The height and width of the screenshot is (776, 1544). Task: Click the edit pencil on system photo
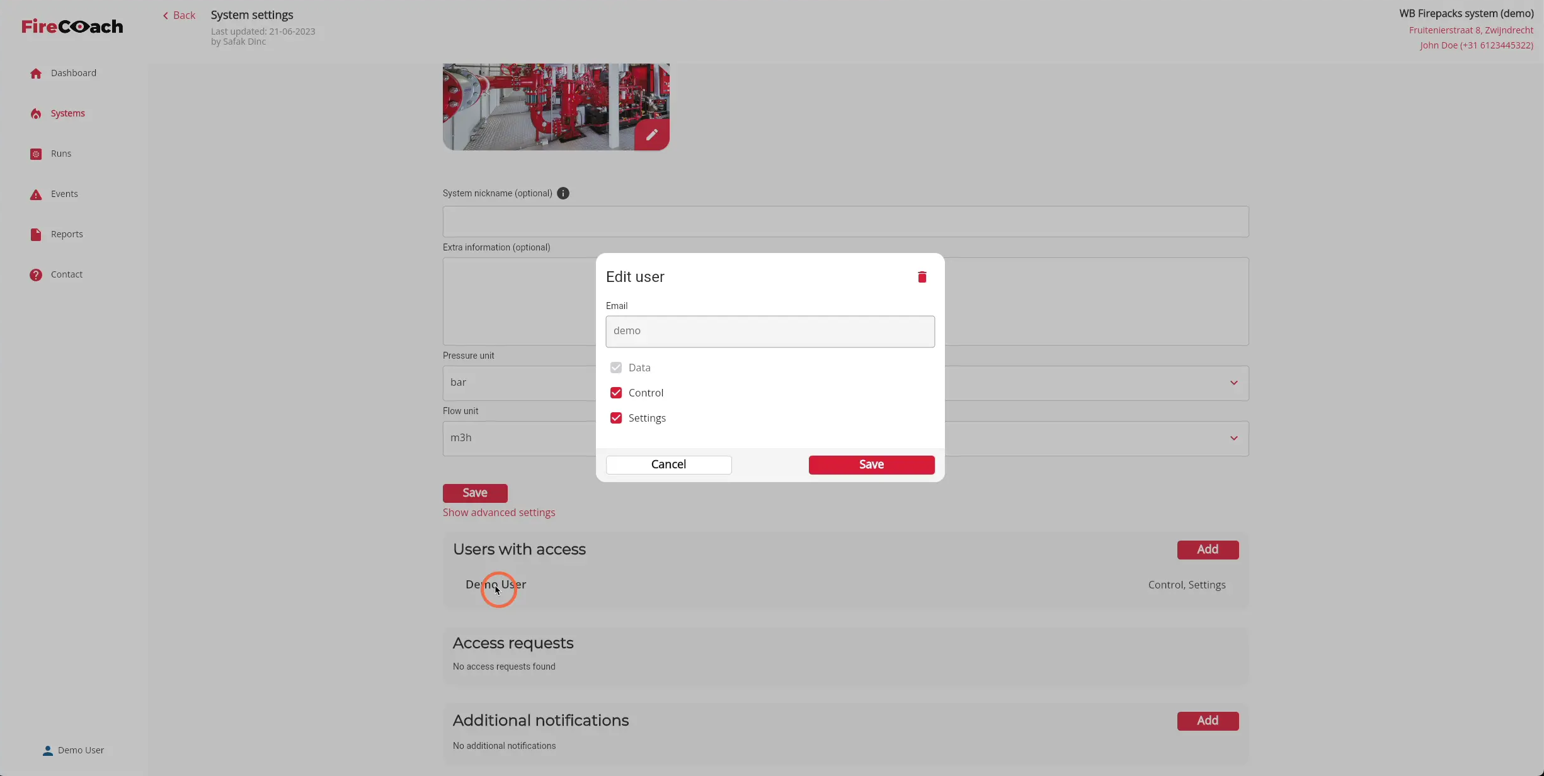click(x=651, y=135)
